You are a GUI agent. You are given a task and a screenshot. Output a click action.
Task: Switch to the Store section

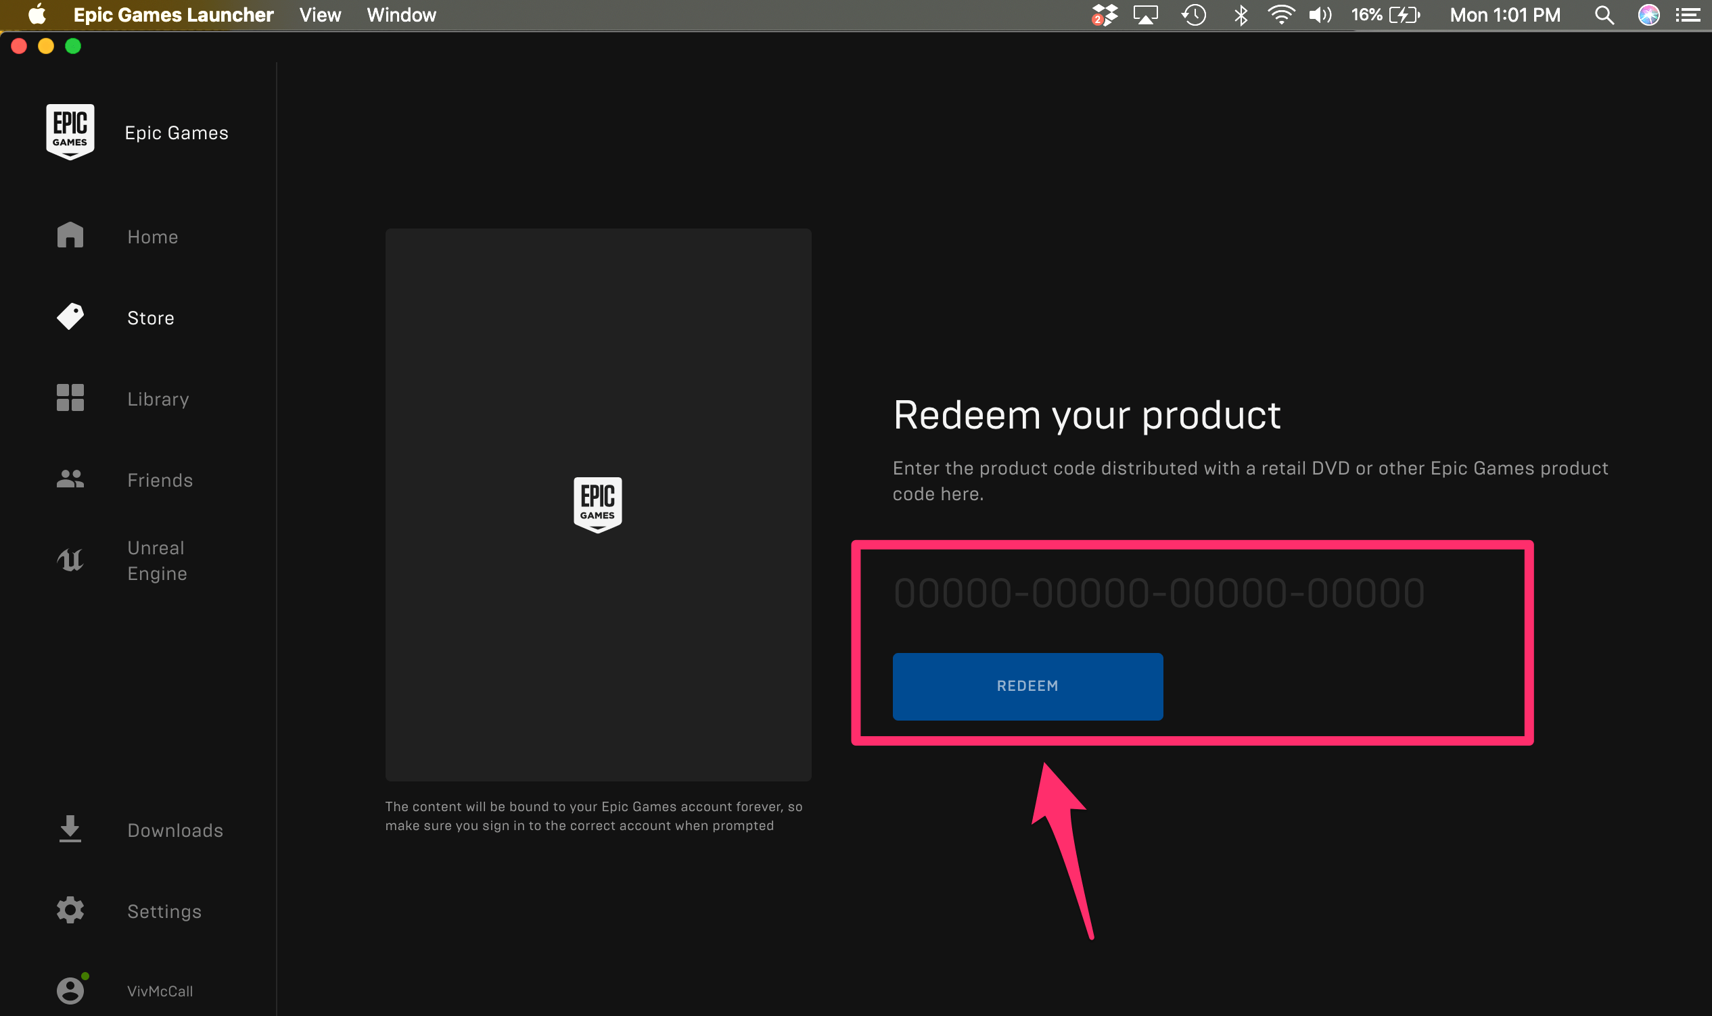click(x=151, y=318)
